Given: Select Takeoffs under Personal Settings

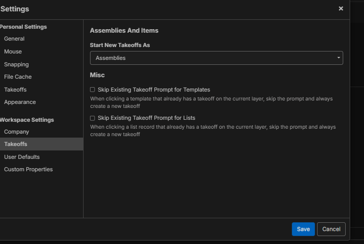Looking at the screenshot, I should pos(15,90).
